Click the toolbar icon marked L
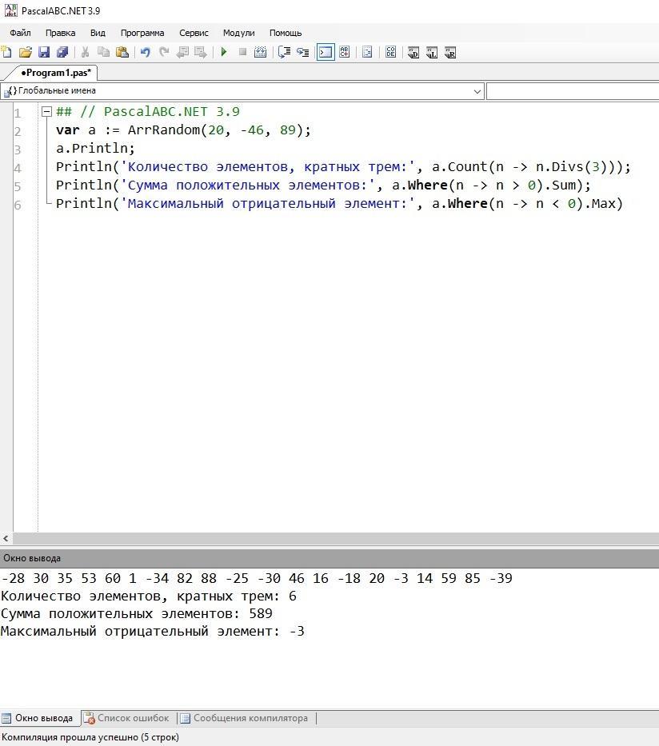Screen dimensions: 659x746 [432, 52]
